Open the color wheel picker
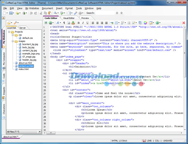Image resolution: width=188 pixels, height=144 pixels. (145, 23)
